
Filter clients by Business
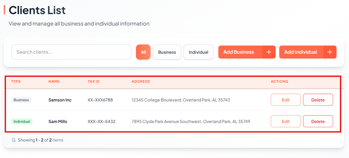click(167, 52)
